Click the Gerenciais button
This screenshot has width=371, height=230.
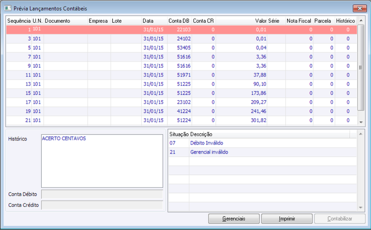(234, 219)
